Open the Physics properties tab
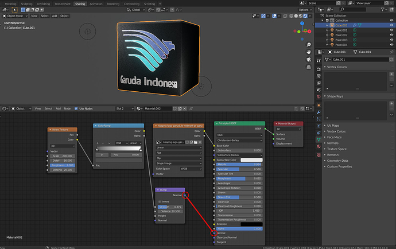 click(319, 126)
